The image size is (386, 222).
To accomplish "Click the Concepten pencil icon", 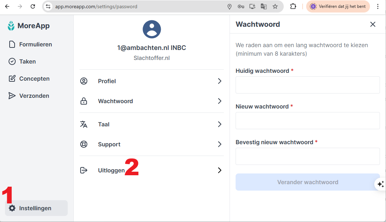I will (12, 79).
